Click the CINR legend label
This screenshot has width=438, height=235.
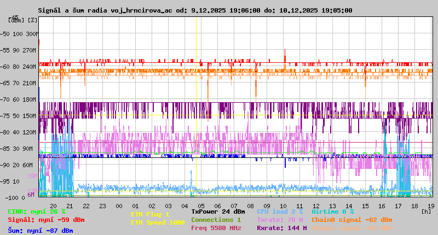(36, 211)
